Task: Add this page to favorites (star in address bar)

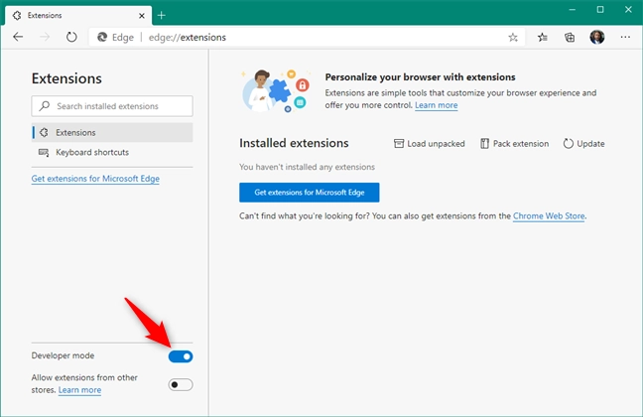Action: coord(513,38)
